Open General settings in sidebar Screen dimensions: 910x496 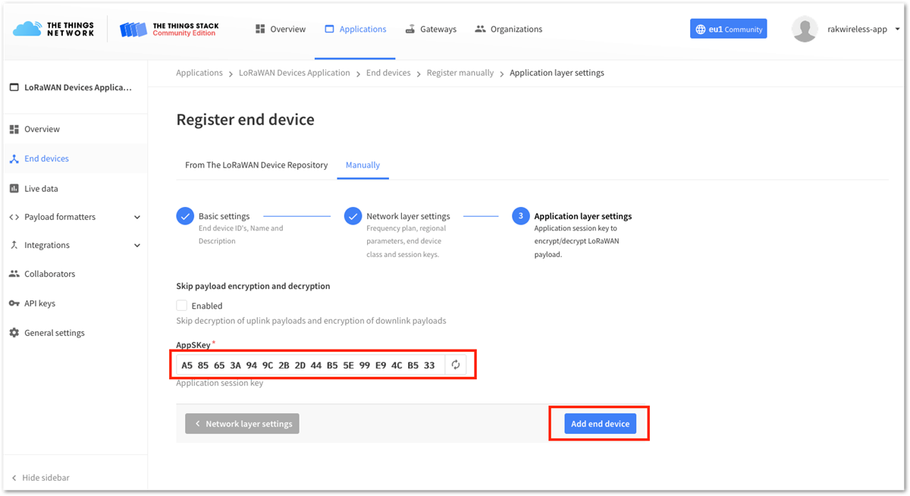click(74, 333)
